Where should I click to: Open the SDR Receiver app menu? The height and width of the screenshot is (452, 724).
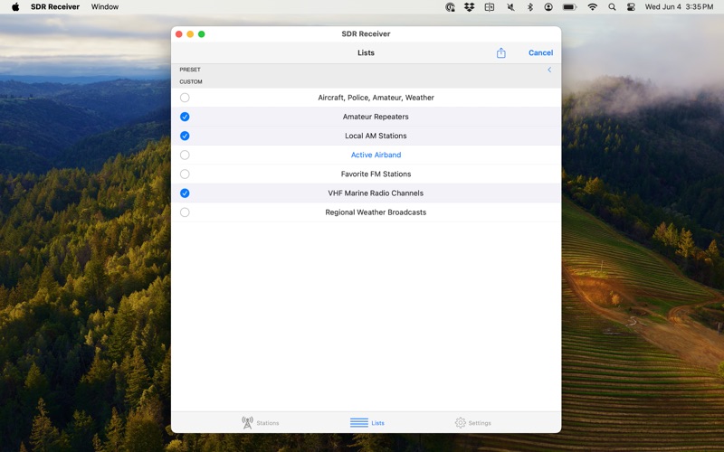click(x=55, y=7)
